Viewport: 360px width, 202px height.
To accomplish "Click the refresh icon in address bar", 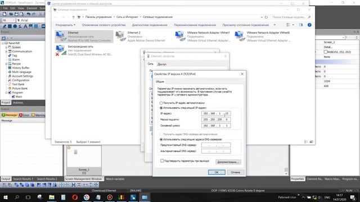I will pos(266,17).
